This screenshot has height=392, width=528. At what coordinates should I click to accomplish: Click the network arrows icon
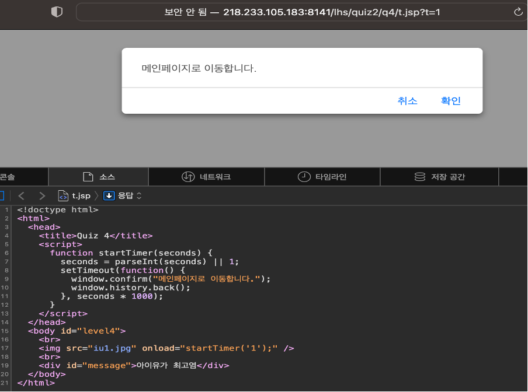(188, 177)
